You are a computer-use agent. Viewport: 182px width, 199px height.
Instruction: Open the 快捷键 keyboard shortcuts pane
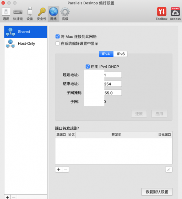coord(18,14)
